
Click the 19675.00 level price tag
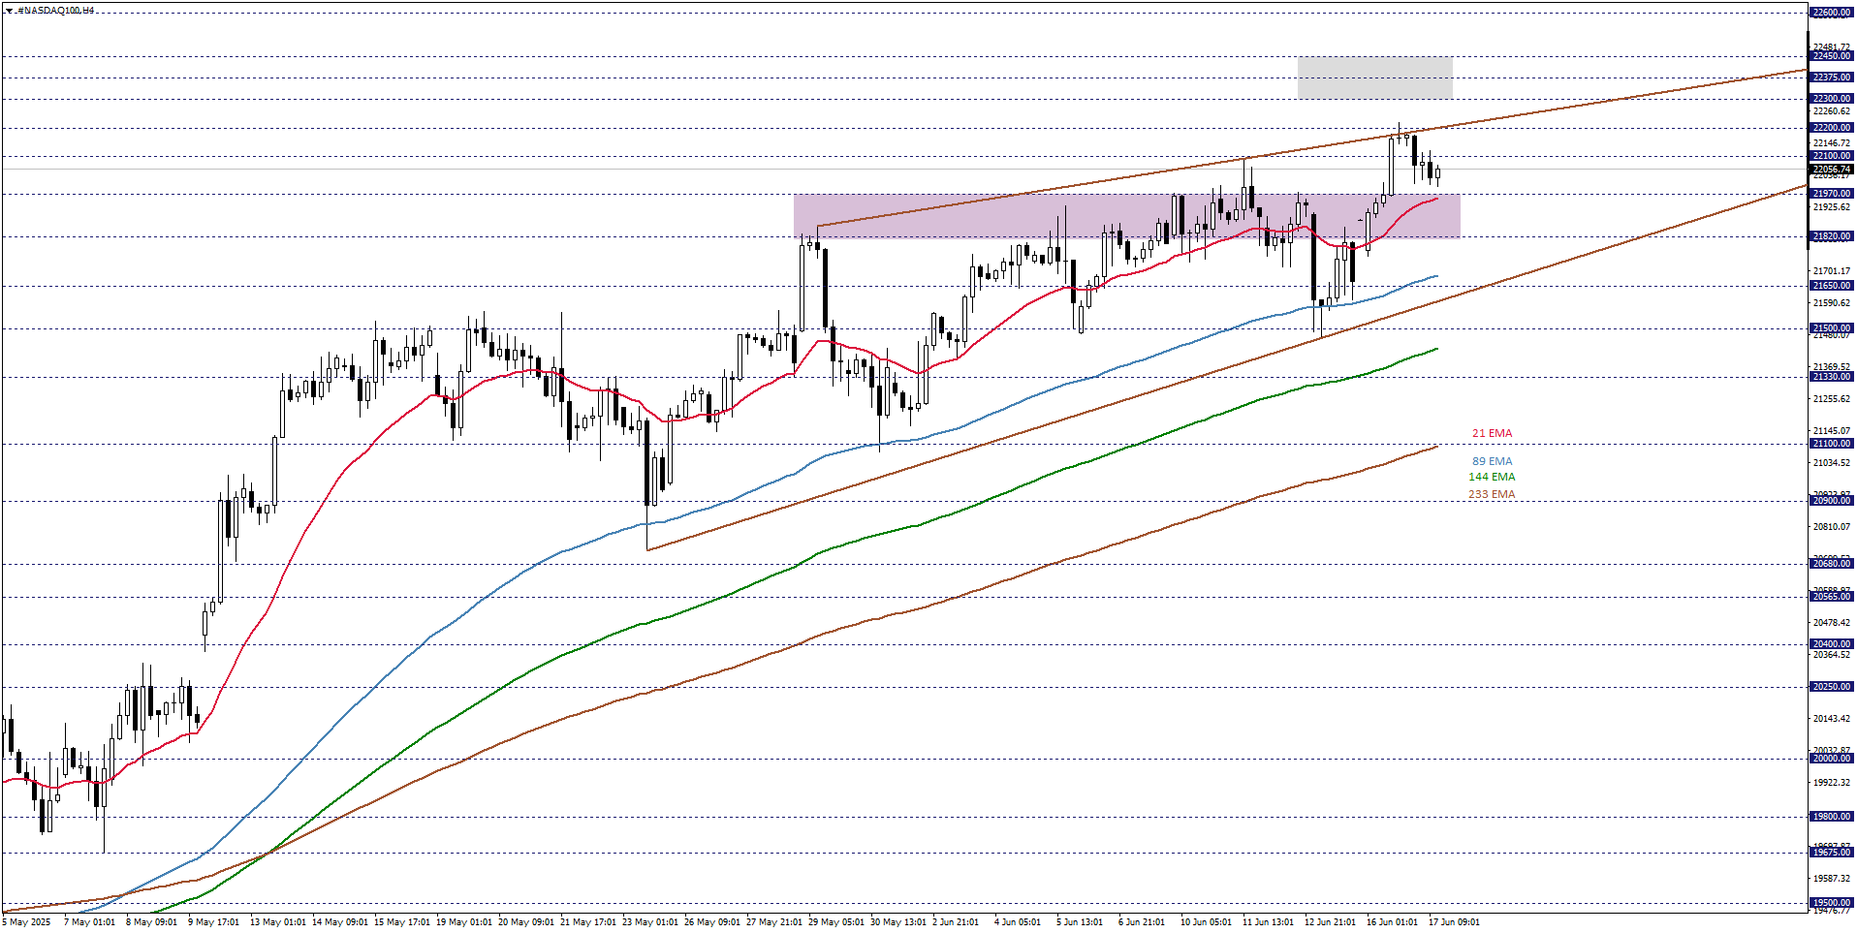point(1832,853)
